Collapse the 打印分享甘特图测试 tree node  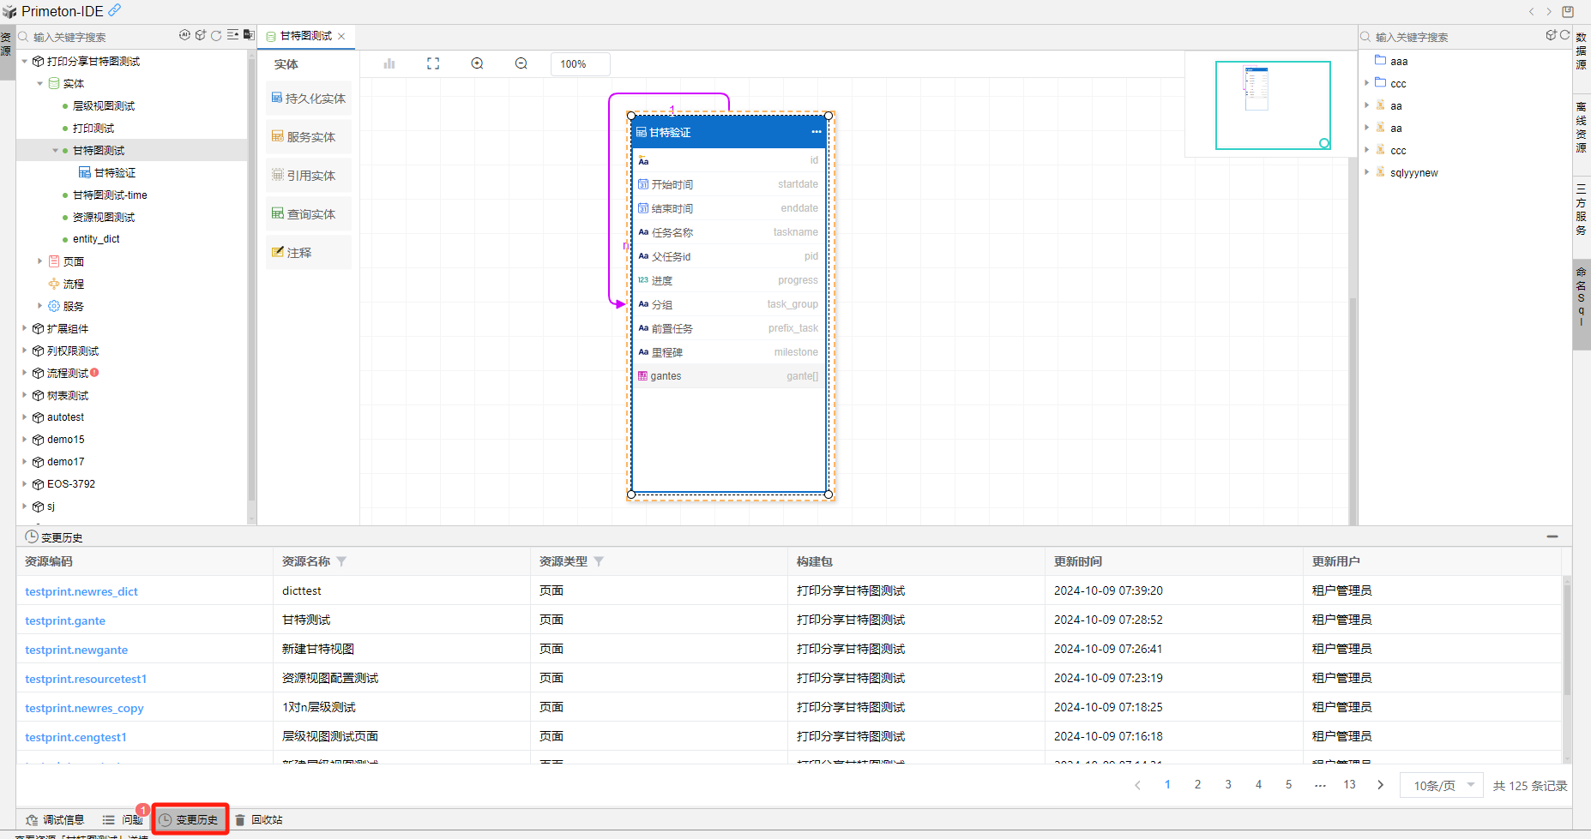25,62
